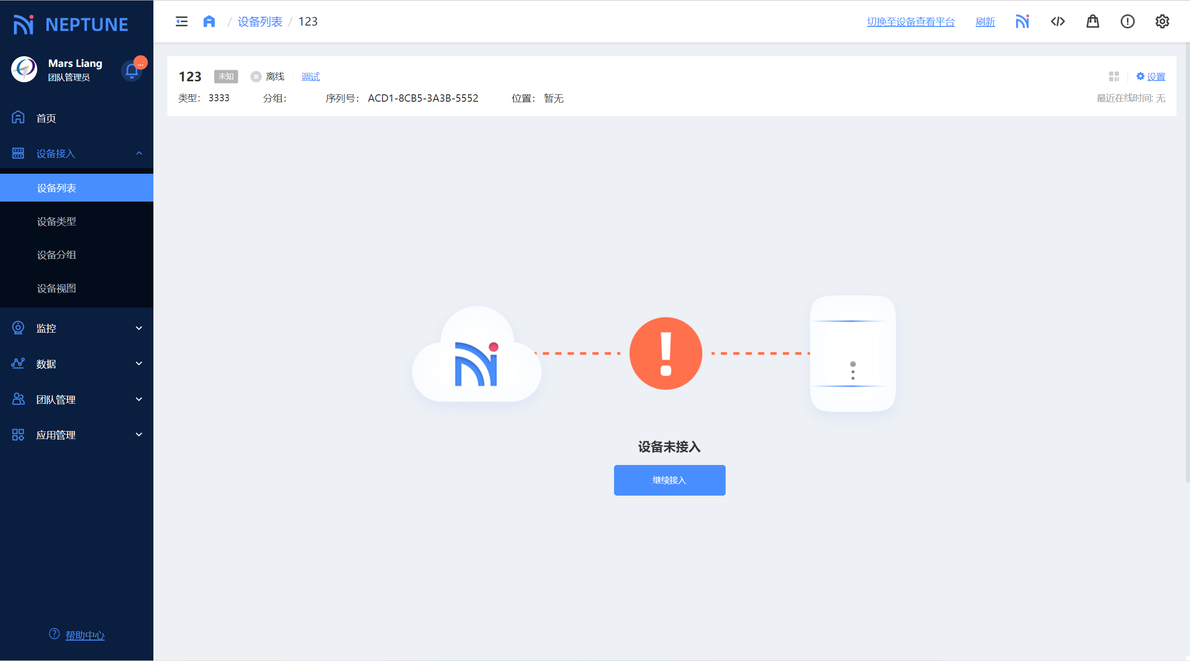1190x661 pixels.
Task: Expand the 监控 menu chevron
Action: pos(139,328)
